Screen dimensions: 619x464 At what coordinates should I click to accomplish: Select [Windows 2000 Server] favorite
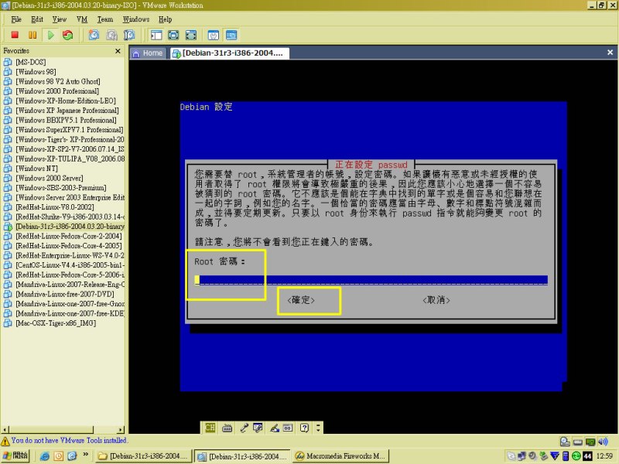(50, 178)
